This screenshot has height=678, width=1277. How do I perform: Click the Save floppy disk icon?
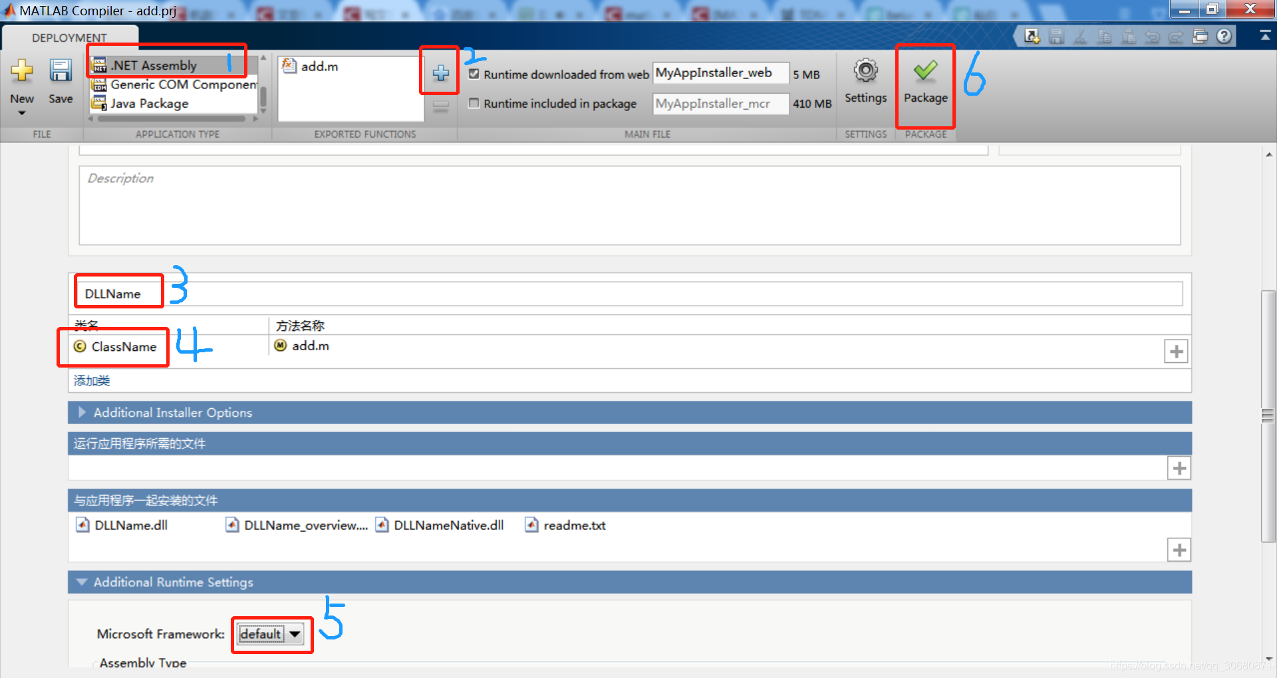[x=61, y=70]
